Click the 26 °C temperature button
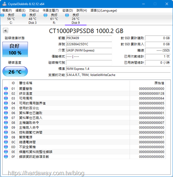 coord(15,72)
